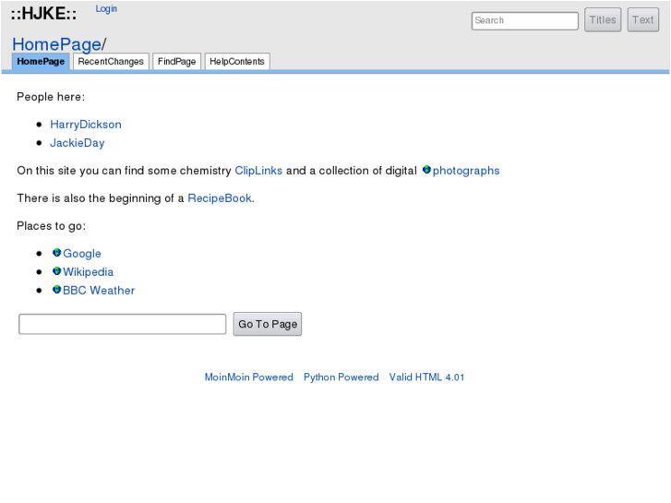The width and height of the screenshot is (671, 503).
Task: Visit the Google link
Action: coord(82,254)
